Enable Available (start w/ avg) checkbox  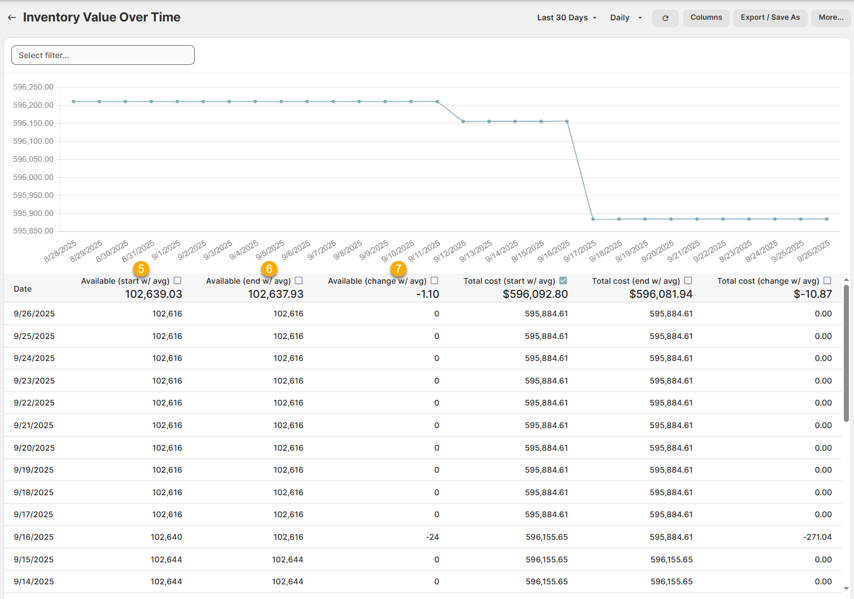[x=178, y=280]
